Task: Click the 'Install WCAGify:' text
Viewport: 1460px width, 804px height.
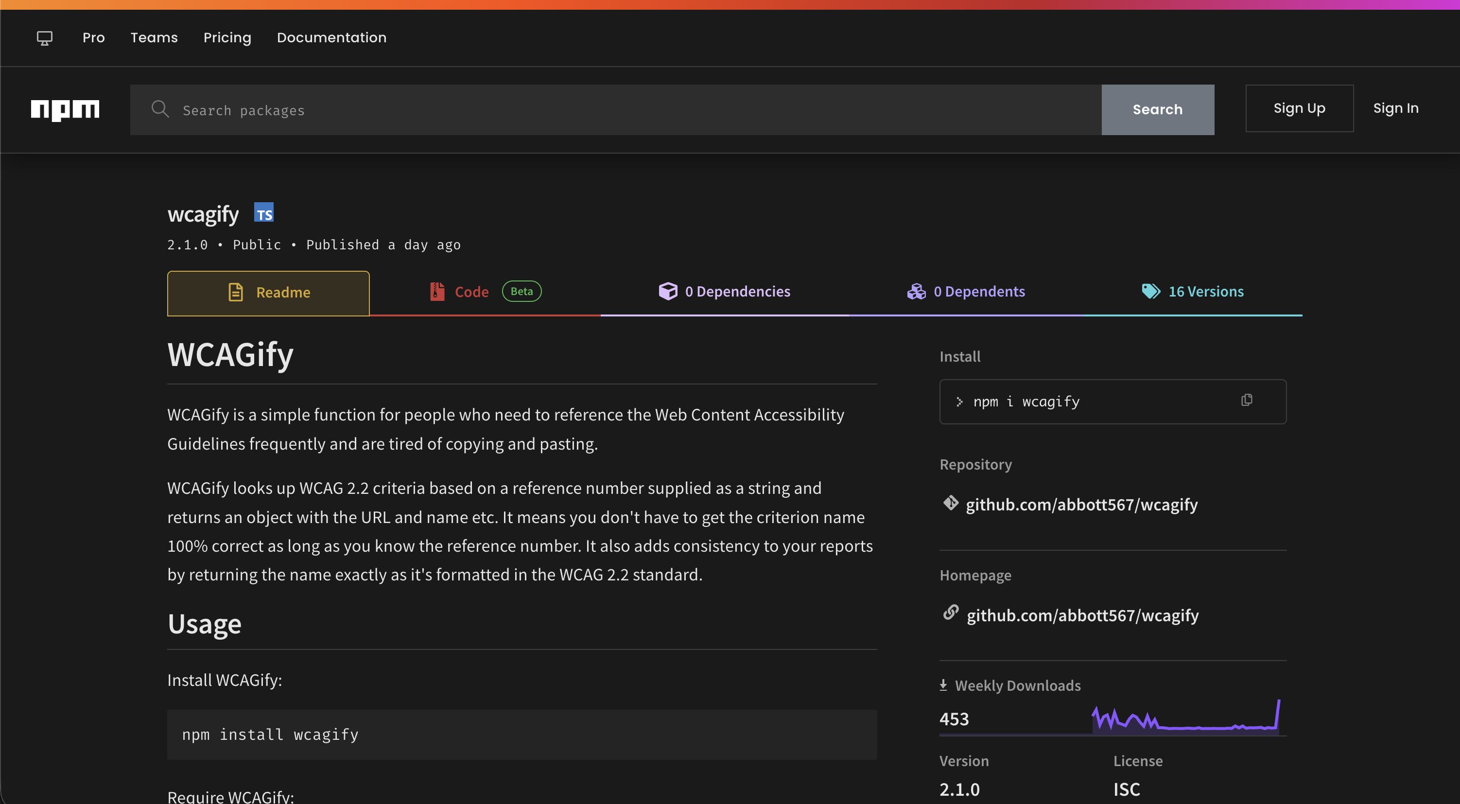Action: tap(225, 680)
